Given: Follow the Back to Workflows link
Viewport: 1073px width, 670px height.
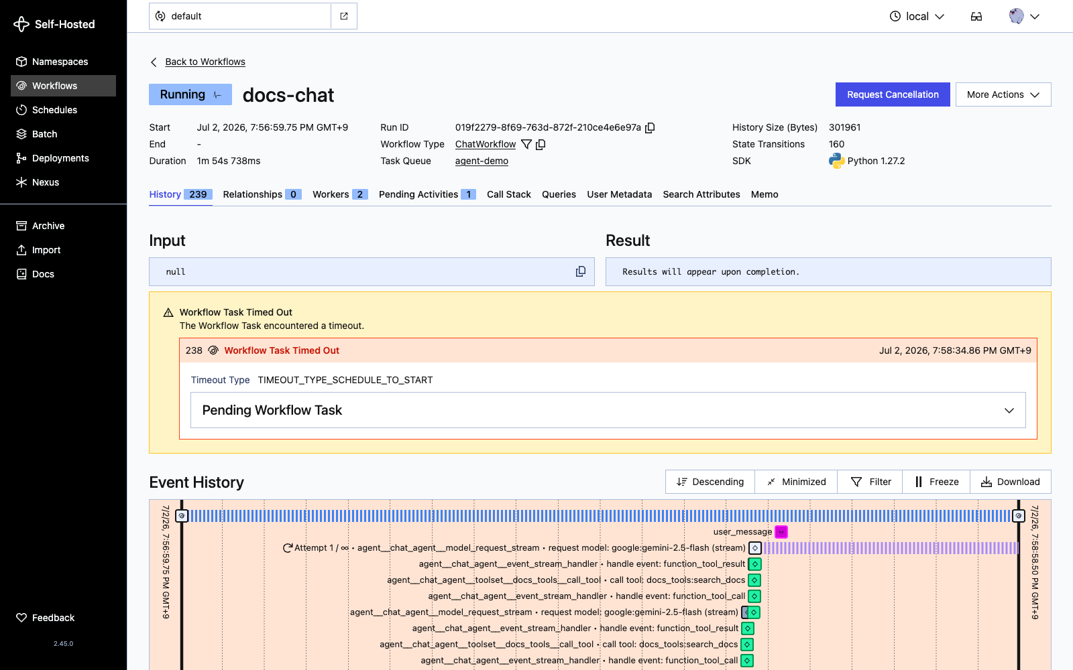Looking at the screenshot, I should 205,62.
